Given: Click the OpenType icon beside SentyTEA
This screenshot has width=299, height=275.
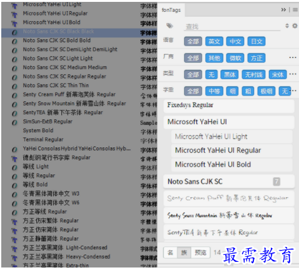Looking at the screenshot, I should 14,113.
